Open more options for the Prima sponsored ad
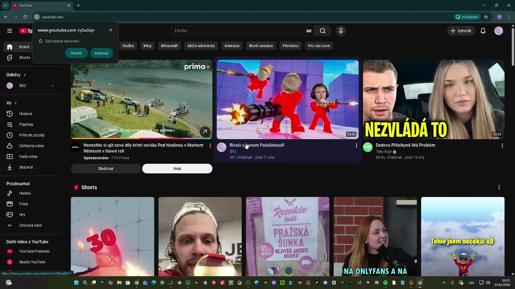Viewport: 515px width, 289px height. 210,146
